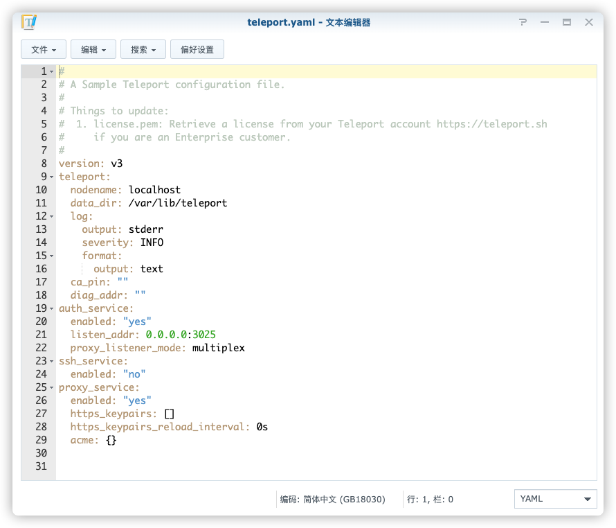Click the Text Editor app icon
Screen dimensions: 616x528
click(x=29, y=22)
